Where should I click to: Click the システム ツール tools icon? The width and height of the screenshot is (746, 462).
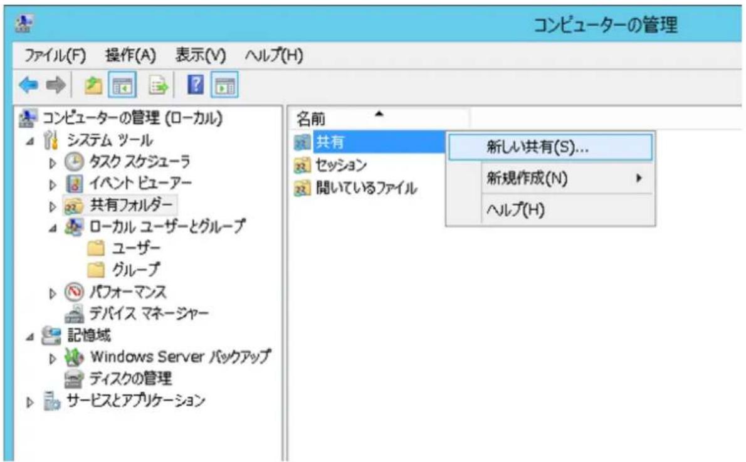pyautogui.click(x=51, y=140)
